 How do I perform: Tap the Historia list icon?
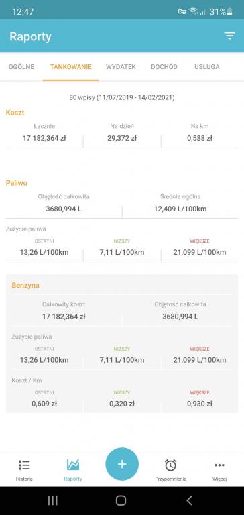pos(24,465)
